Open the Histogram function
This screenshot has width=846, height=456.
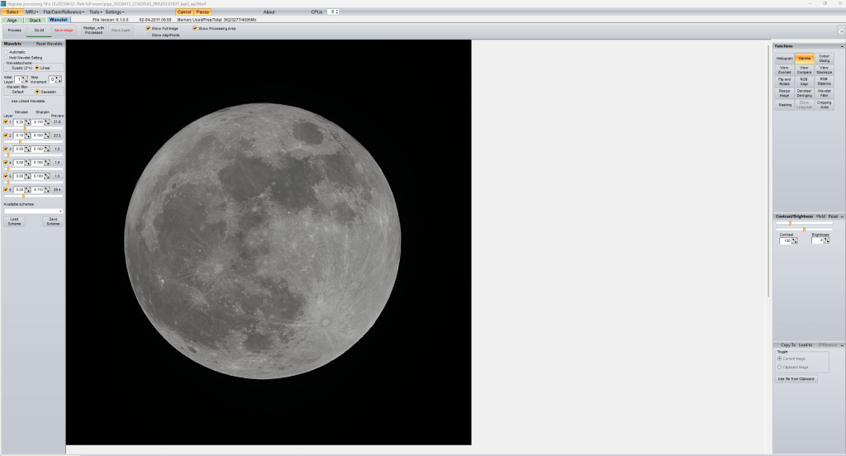[x=784, y=59]
